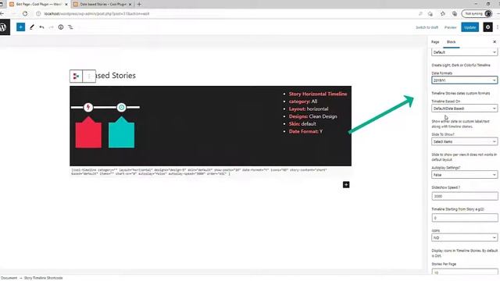Open the Not syncing profile button
The height and width of the screenshot is (281, 500).
[477, 14]
